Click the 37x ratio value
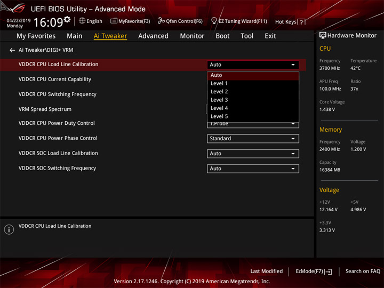The image size is (384, 288). pos(354,89)
